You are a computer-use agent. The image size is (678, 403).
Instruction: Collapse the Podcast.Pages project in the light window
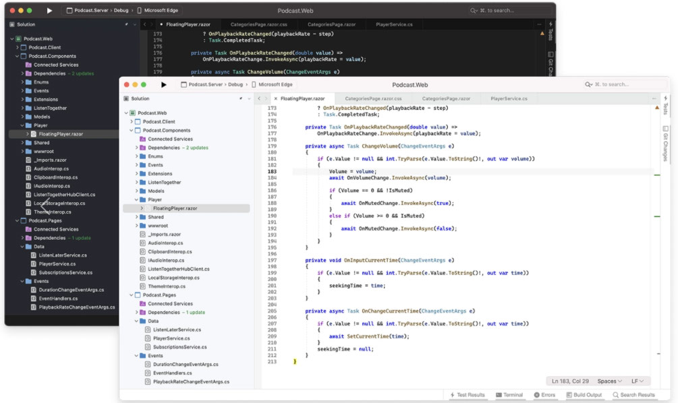click(132, 295)
